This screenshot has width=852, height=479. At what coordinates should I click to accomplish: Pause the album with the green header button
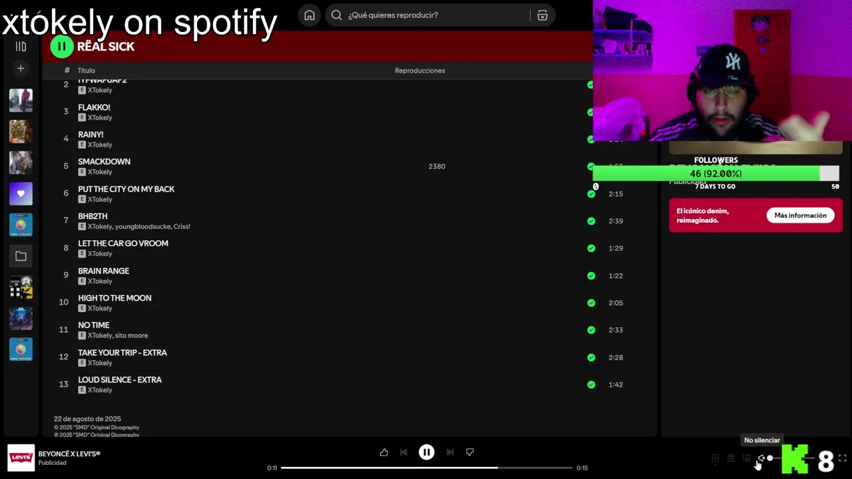click(x=62, y=47)
